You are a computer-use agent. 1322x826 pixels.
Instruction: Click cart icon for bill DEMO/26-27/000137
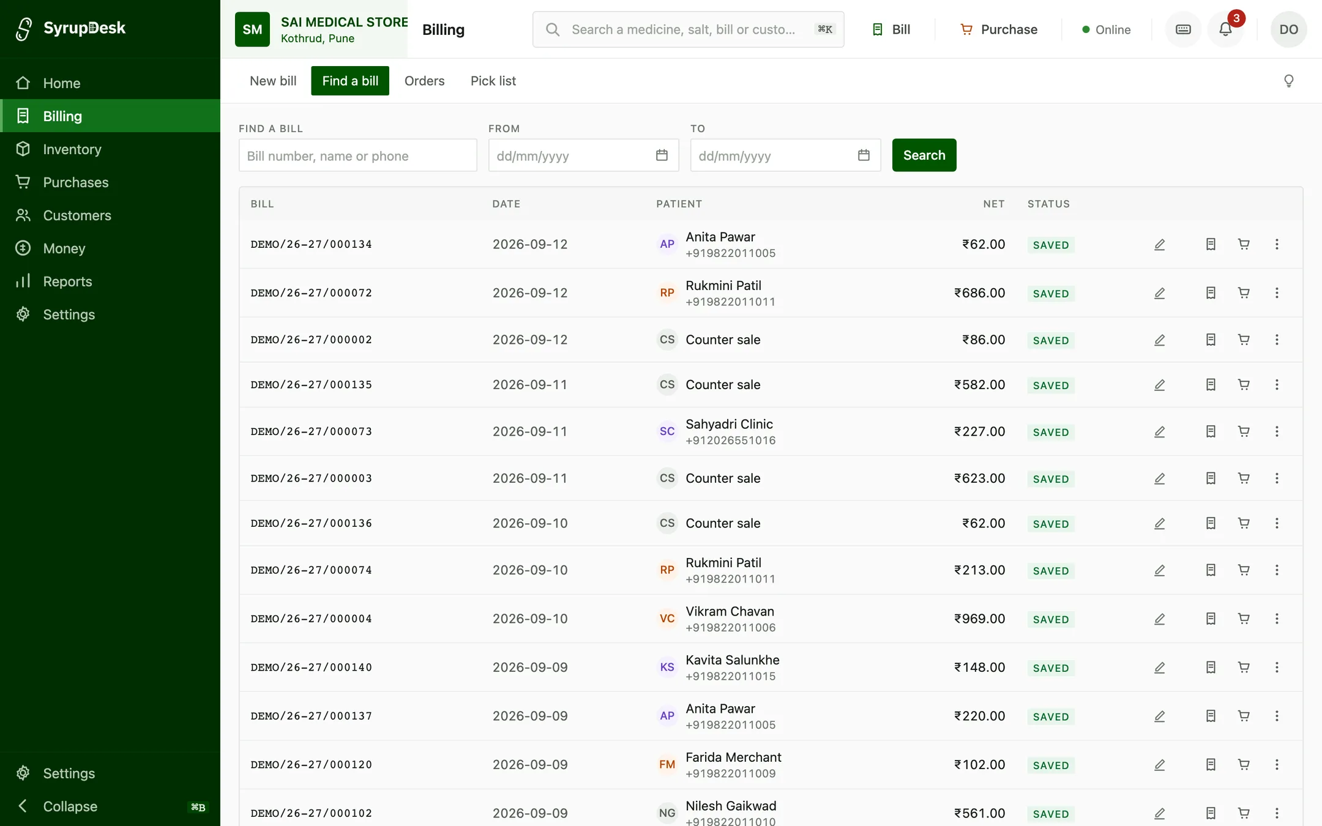[1244, 716]
